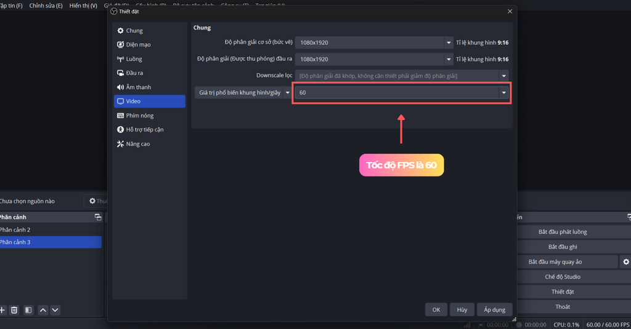The height and width of the screenshot is (329, 631).
Task: Open the Chỉnh sửa (E) menu
Action: click(46, 6)
